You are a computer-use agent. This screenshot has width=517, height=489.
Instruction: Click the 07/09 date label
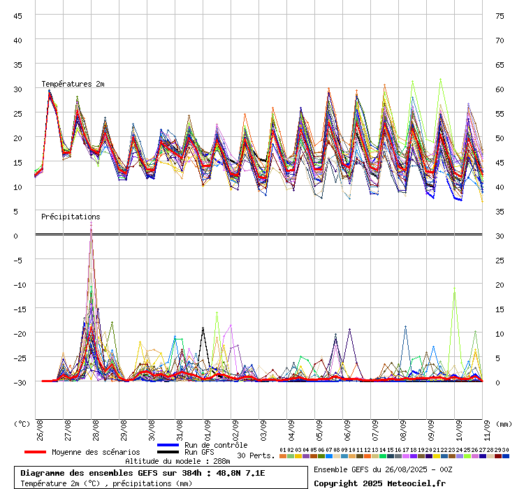(375, 430)
